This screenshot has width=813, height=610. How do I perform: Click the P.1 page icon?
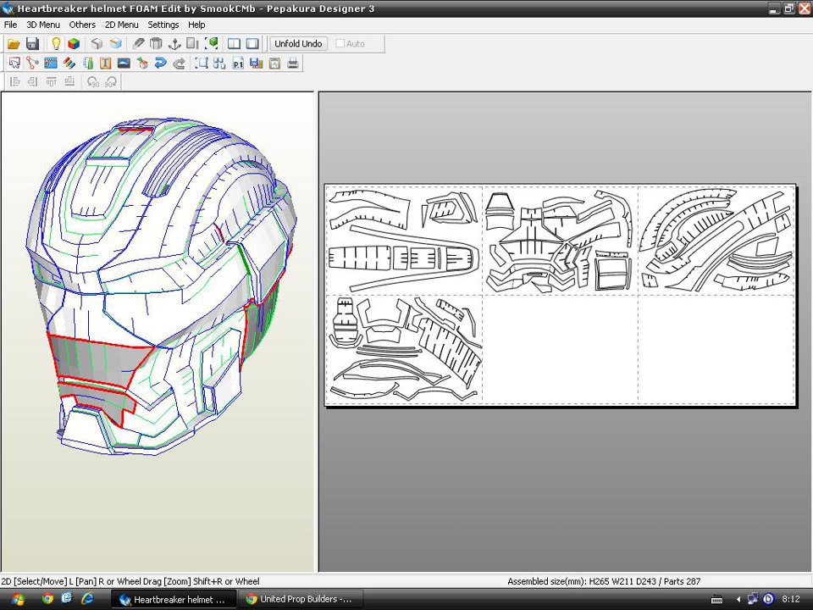(238, 64)
